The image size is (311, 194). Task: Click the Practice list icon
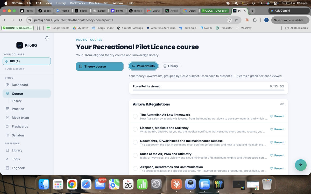(8, 109)
